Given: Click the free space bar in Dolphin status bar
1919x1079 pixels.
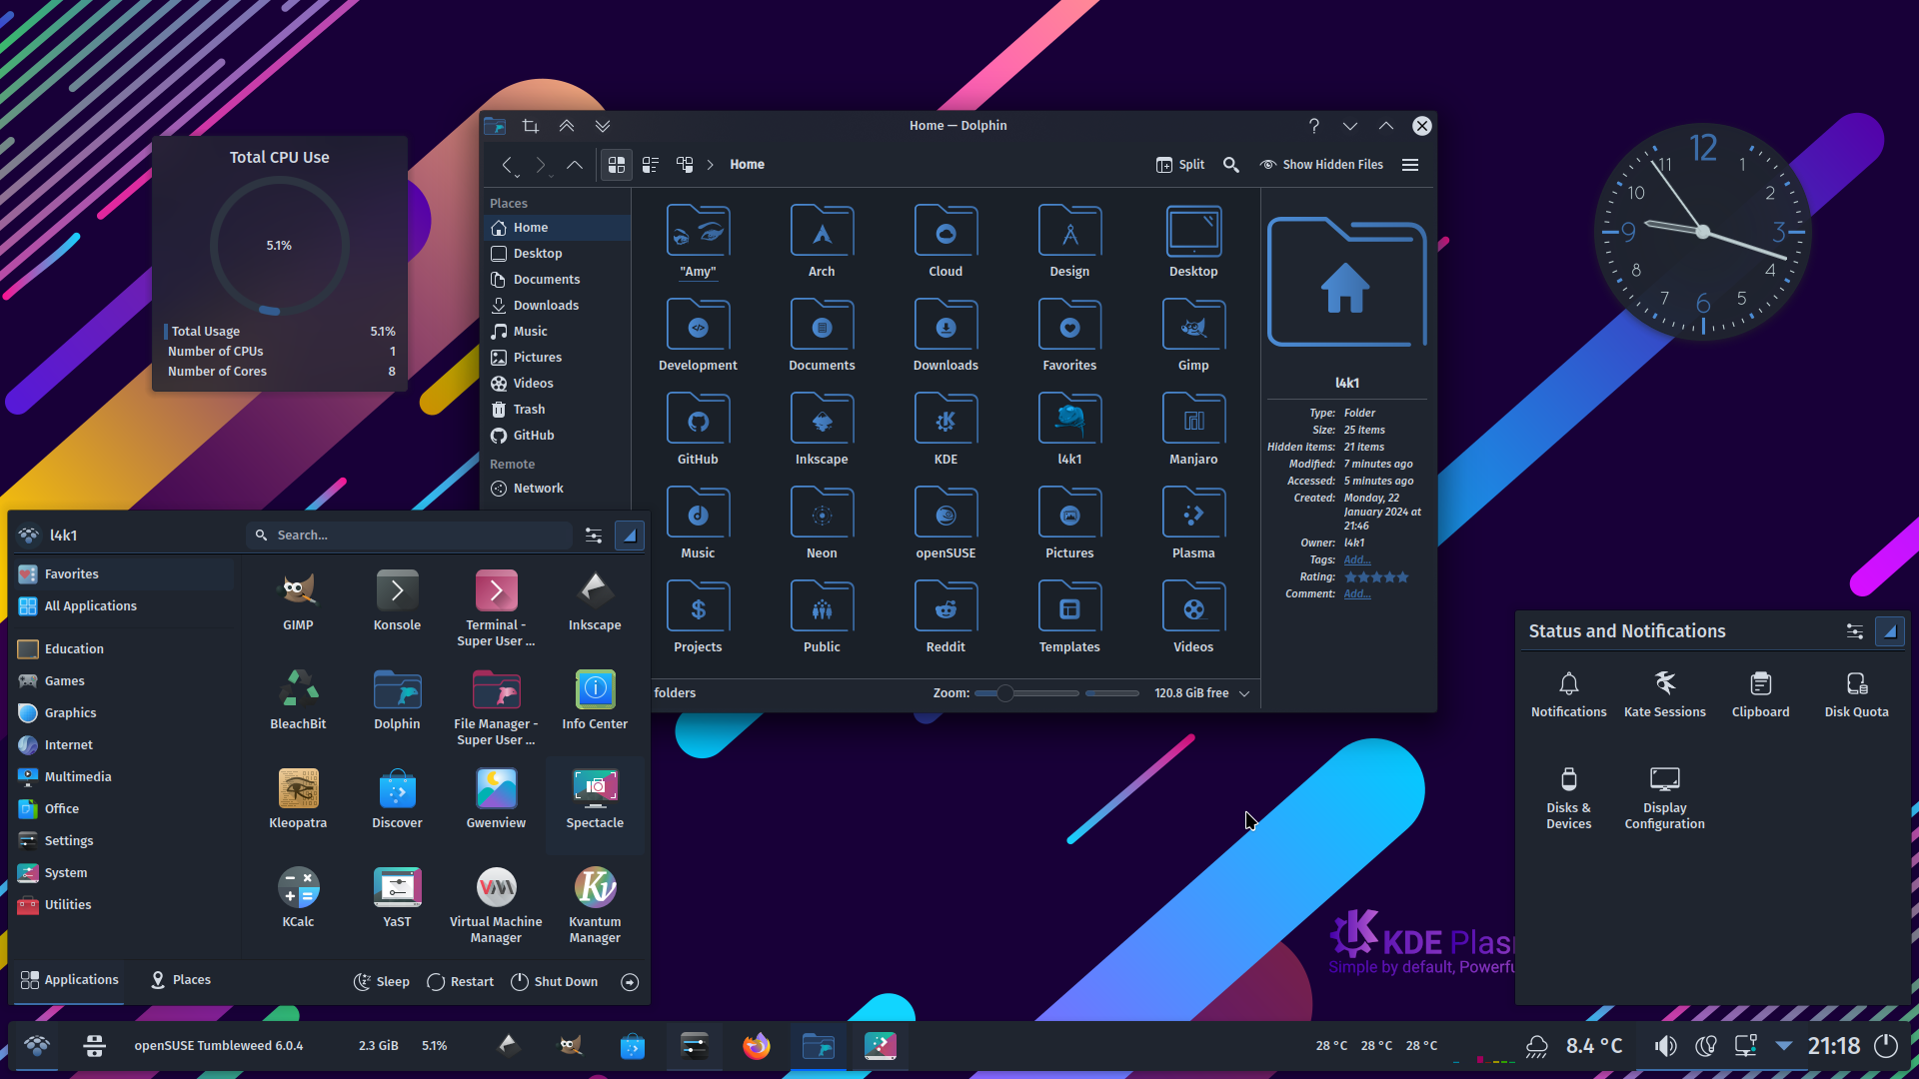Looking at the screenshot, I should pyautogui.click(x=1111, y=693).
